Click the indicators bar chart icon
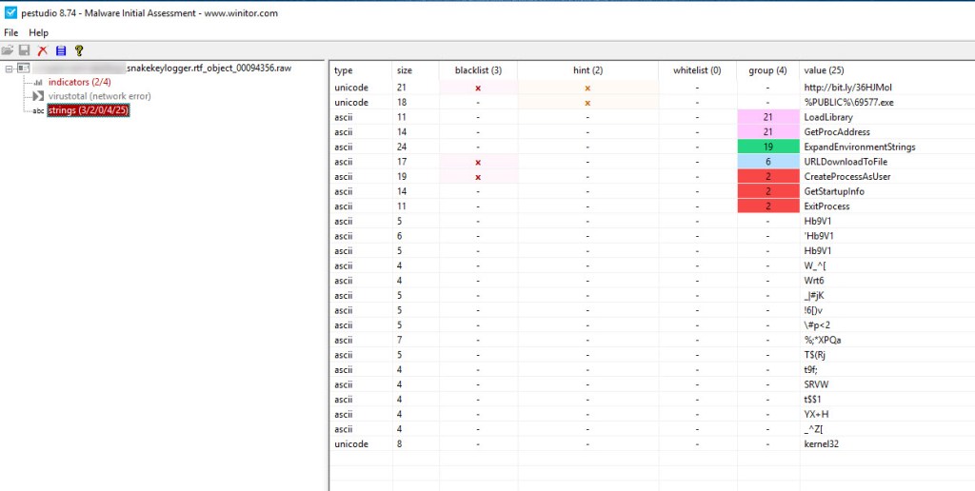This screenshot has height=491, width=975. pyautogui.click(x=38, y=83)
